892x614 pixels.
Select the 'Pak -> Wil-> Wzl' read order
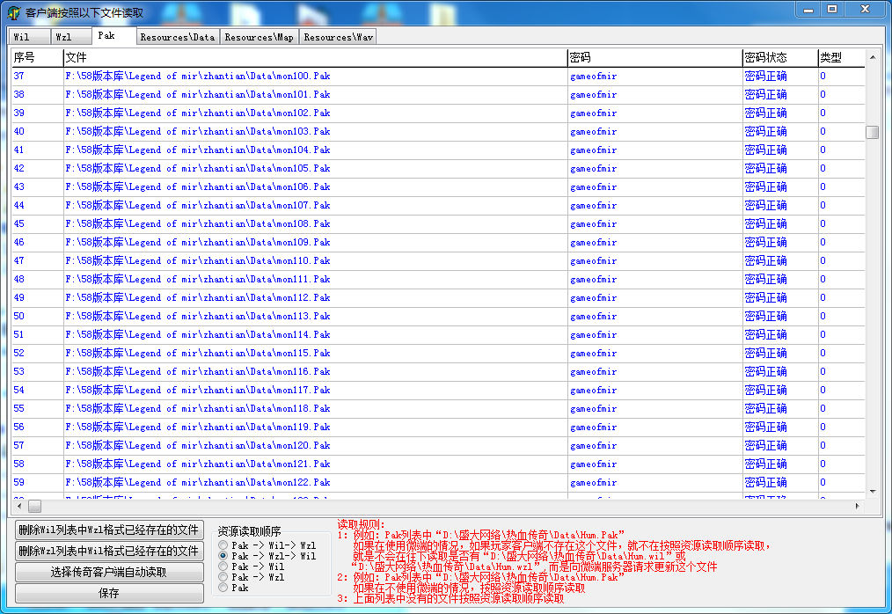tap(223, 545)
